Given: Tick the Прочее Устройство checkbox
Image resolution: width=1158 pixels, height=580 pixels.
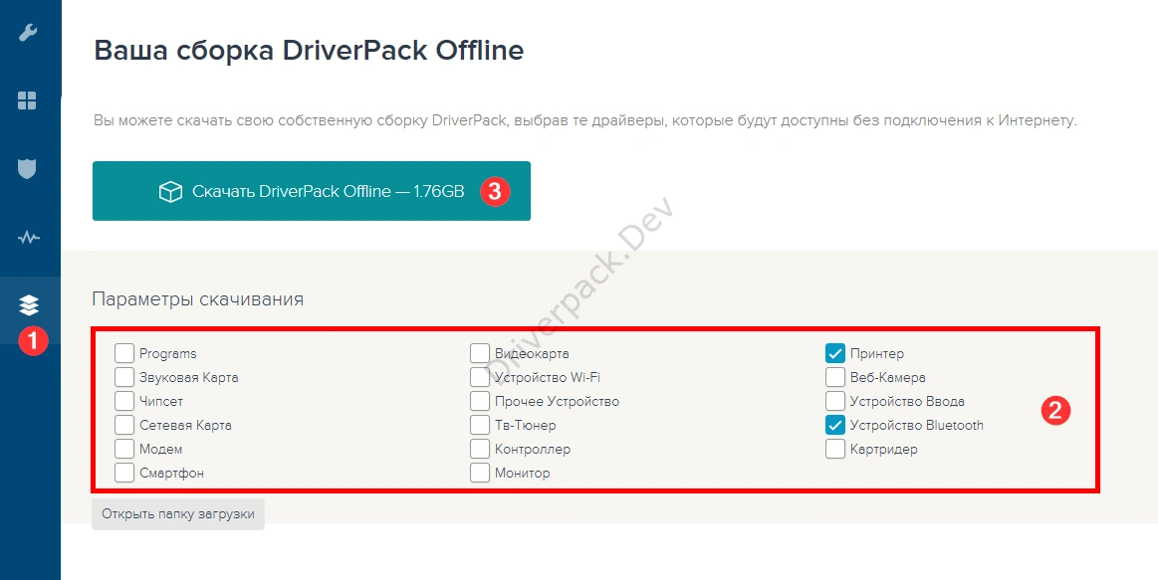Looking at the screenshot, I should click(x=480, y=402).
